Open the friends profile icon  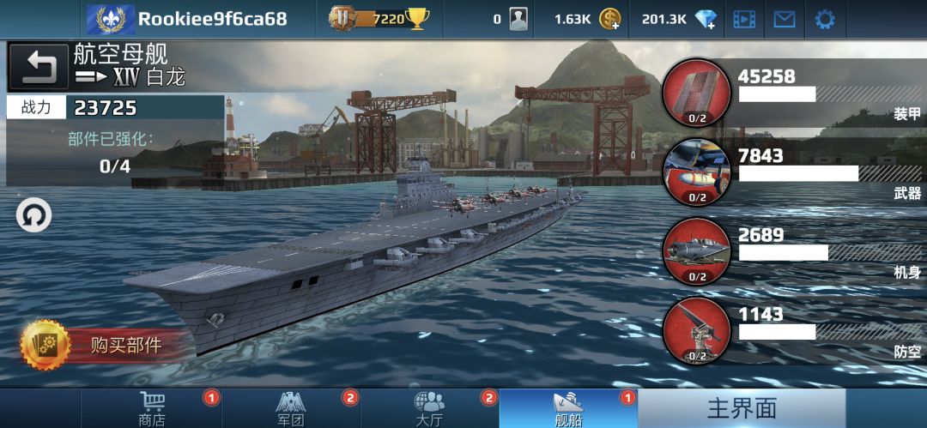click(518, 20)
